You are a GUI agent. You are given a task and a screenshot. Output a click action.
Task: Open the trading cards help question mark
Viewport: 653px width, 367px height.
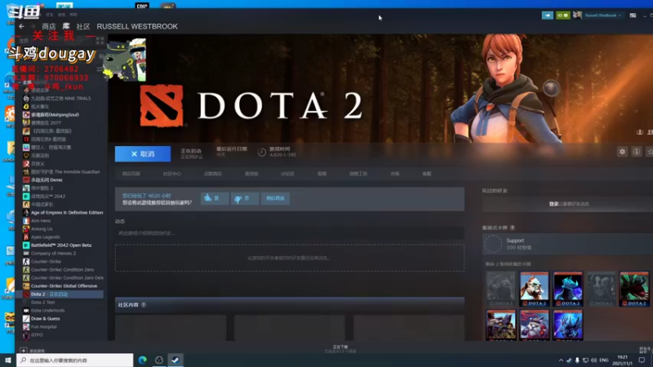click(513, 228)
